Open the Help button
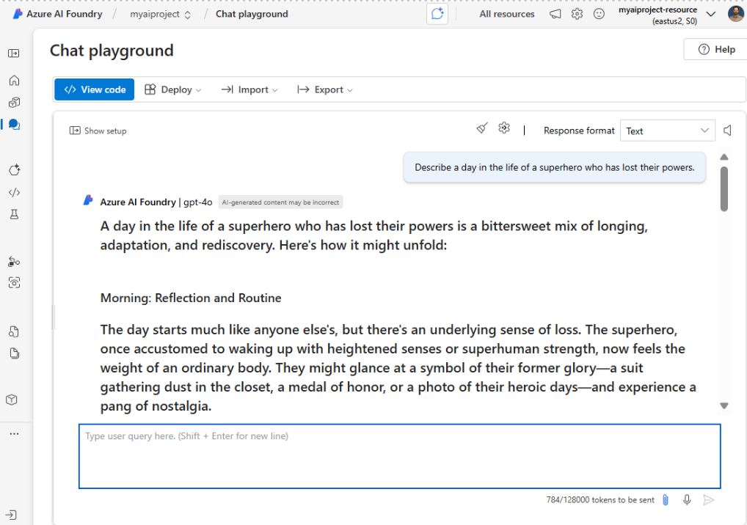Screen dimensions: 747x525 click(x=715, y=49)
